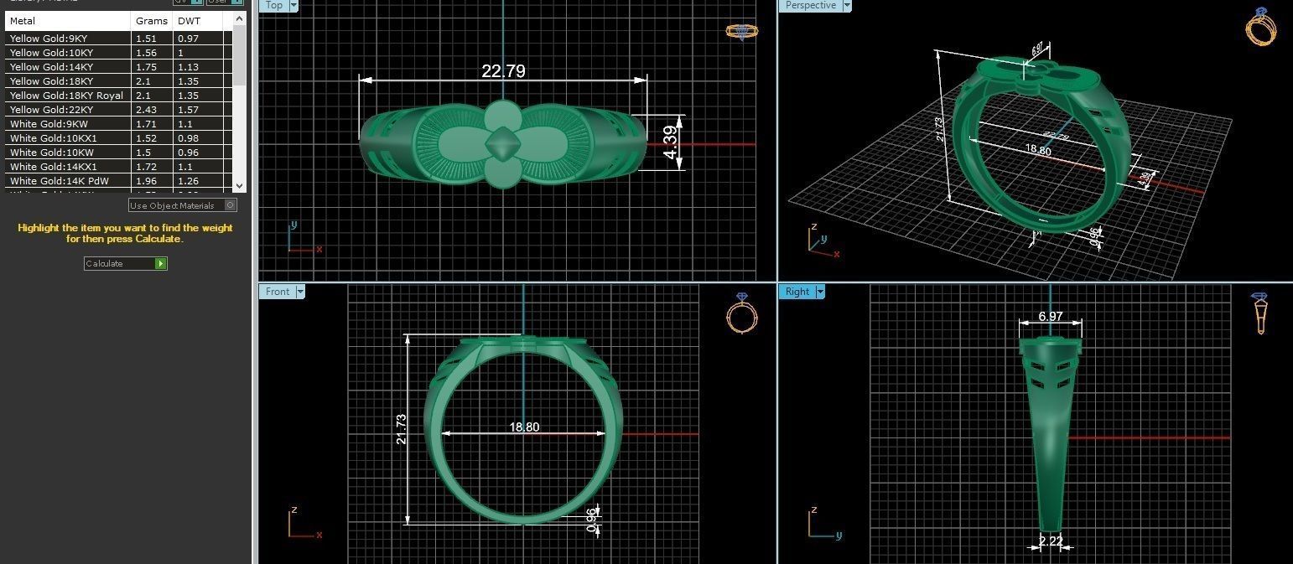Open the Front viewport dropdown arrow
The width and height of the screenshot is (1293, 564).
[x=299, y=292]
